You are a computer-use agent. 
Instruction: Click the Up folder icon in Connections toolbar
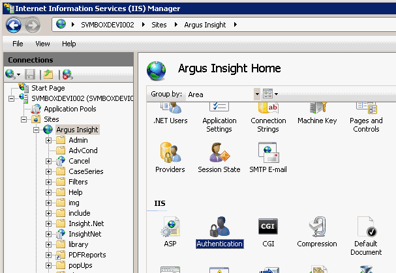click(x=48, y=74)
